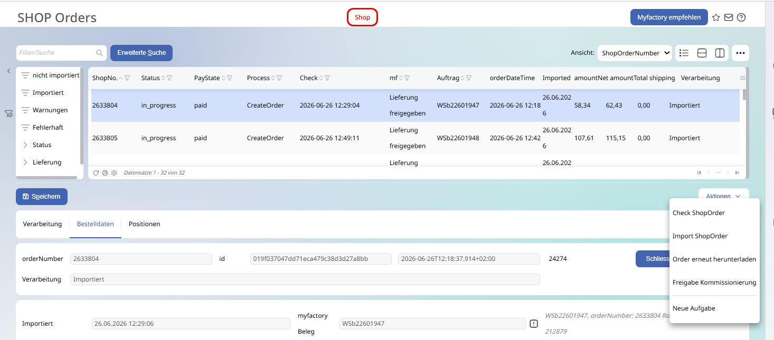This screenshot has width=774, height=340.
Task: Sort by Process column
Action: 273,78
